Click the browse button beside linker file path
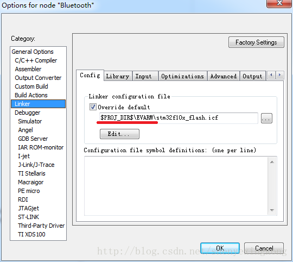The height and width of the screenshot is (262, 293). [266, 118]
